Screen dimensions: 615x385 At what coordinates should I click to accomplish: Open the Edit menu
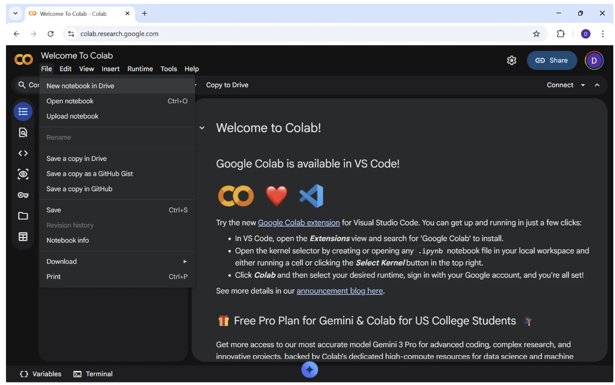pyautogui.click(x=65, y=69)
